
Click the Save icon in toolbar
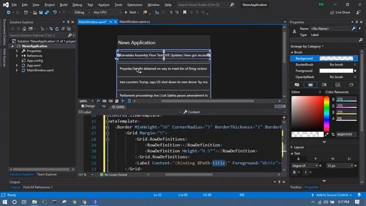pos(41,13)
